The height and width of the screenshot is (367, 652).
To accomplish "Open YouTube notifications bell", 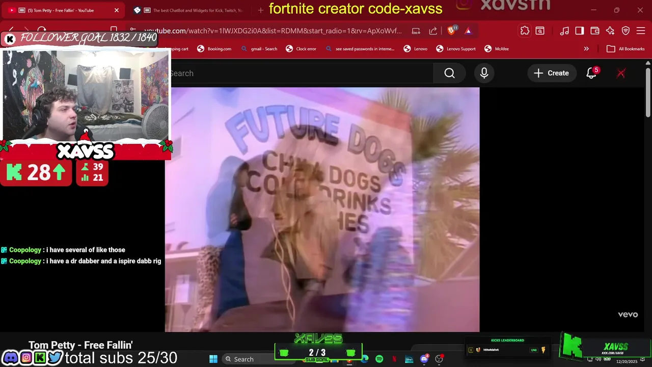I will 591,73.
